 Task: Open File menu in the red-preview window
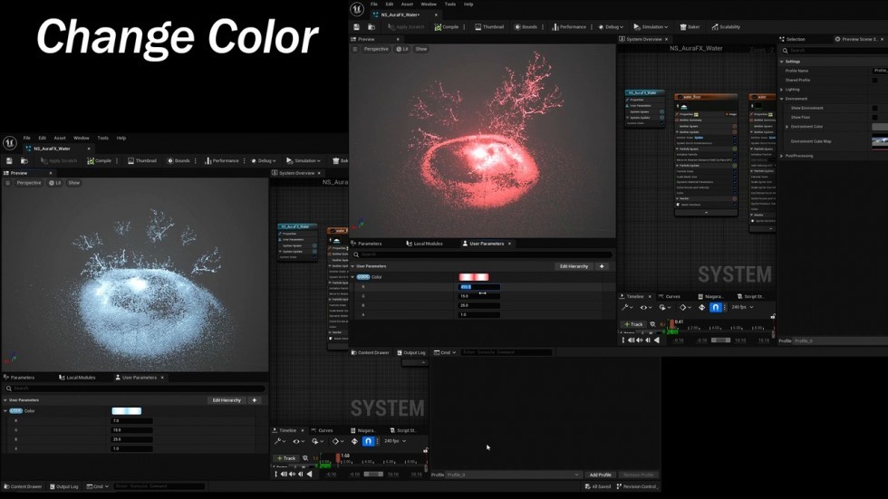373,4
